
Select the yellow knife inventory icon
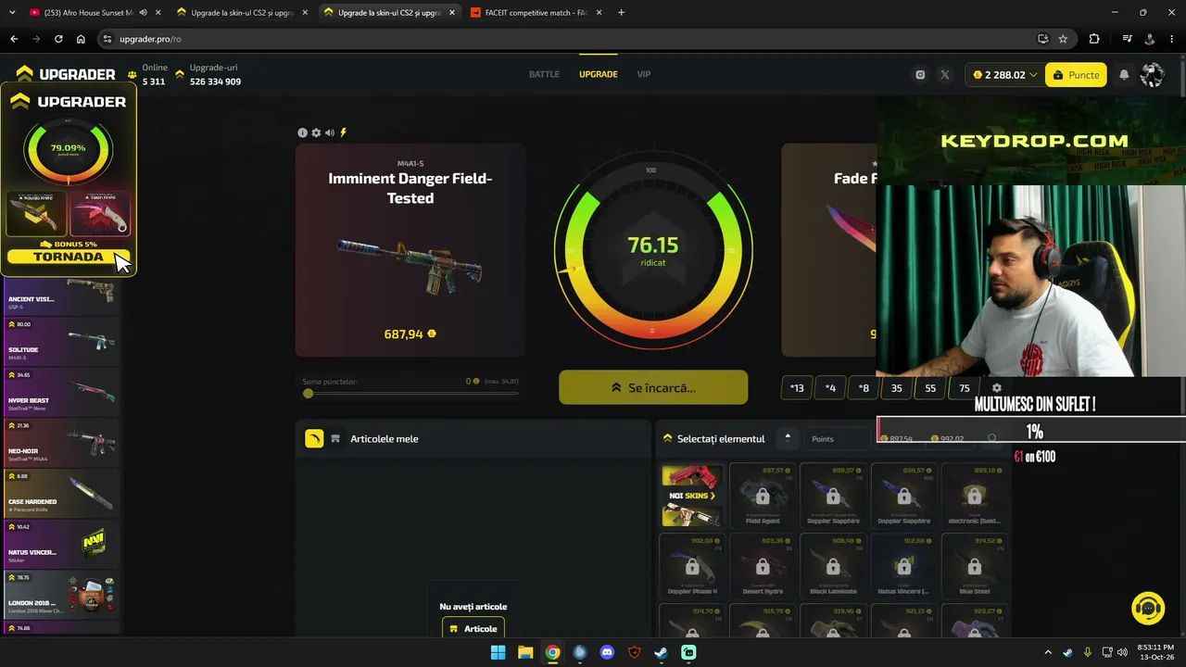[315, 439]
